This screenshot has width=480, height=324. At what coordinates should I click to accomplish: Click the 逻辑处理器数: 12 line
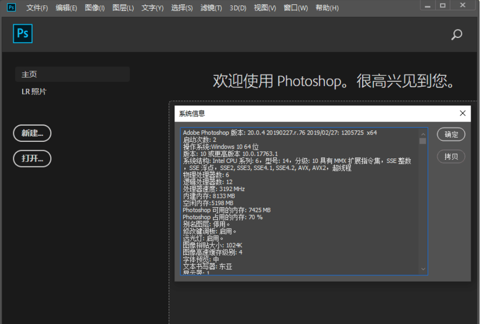coord(207,182)
